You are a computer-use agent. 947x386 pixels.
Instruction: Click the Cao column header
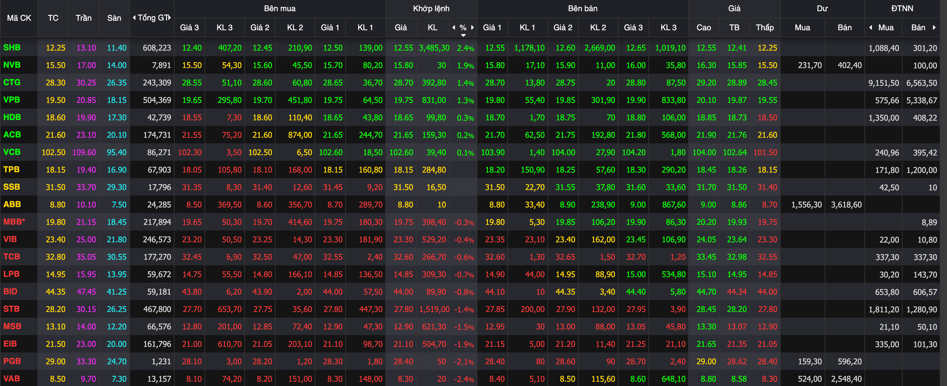(704, 28)
